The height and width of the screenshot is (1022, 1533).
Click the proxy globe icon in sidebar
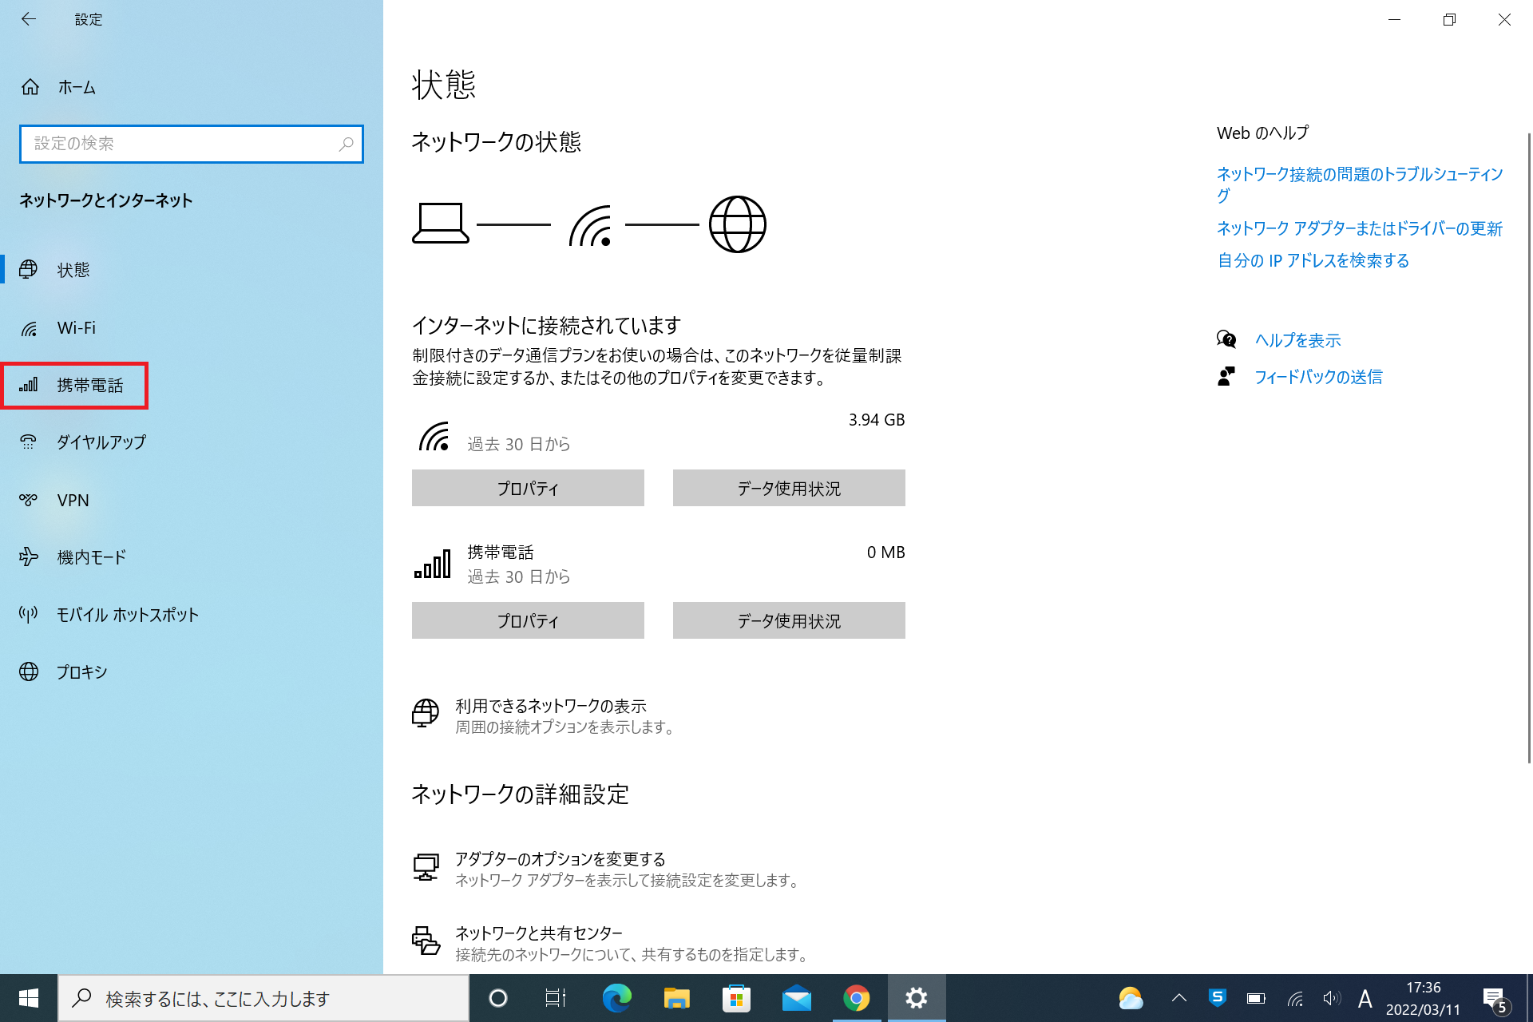coord(29,671)
